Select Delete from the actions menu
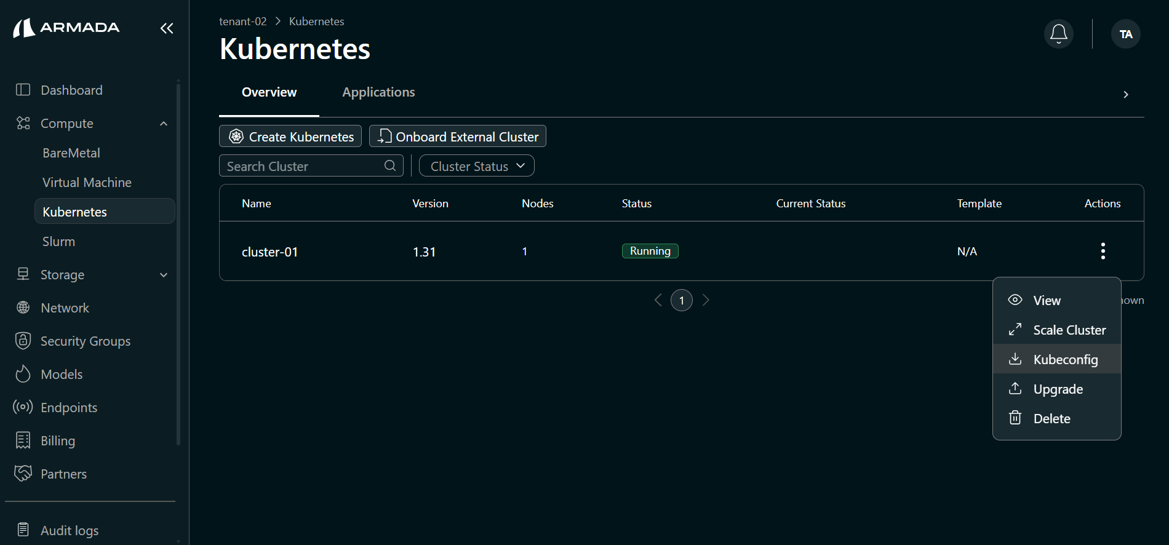1169x545 pixels. pos(1057,418)
